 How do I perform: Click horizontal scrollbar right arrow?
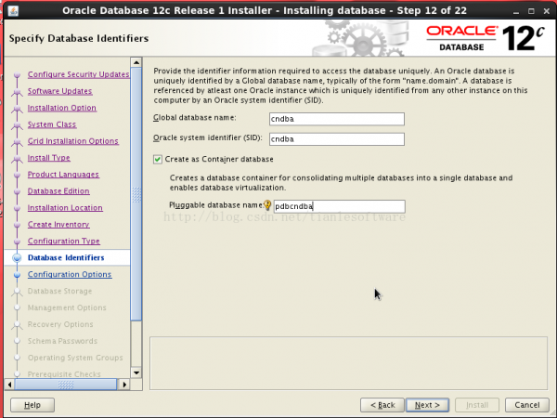tap(124, 385)
